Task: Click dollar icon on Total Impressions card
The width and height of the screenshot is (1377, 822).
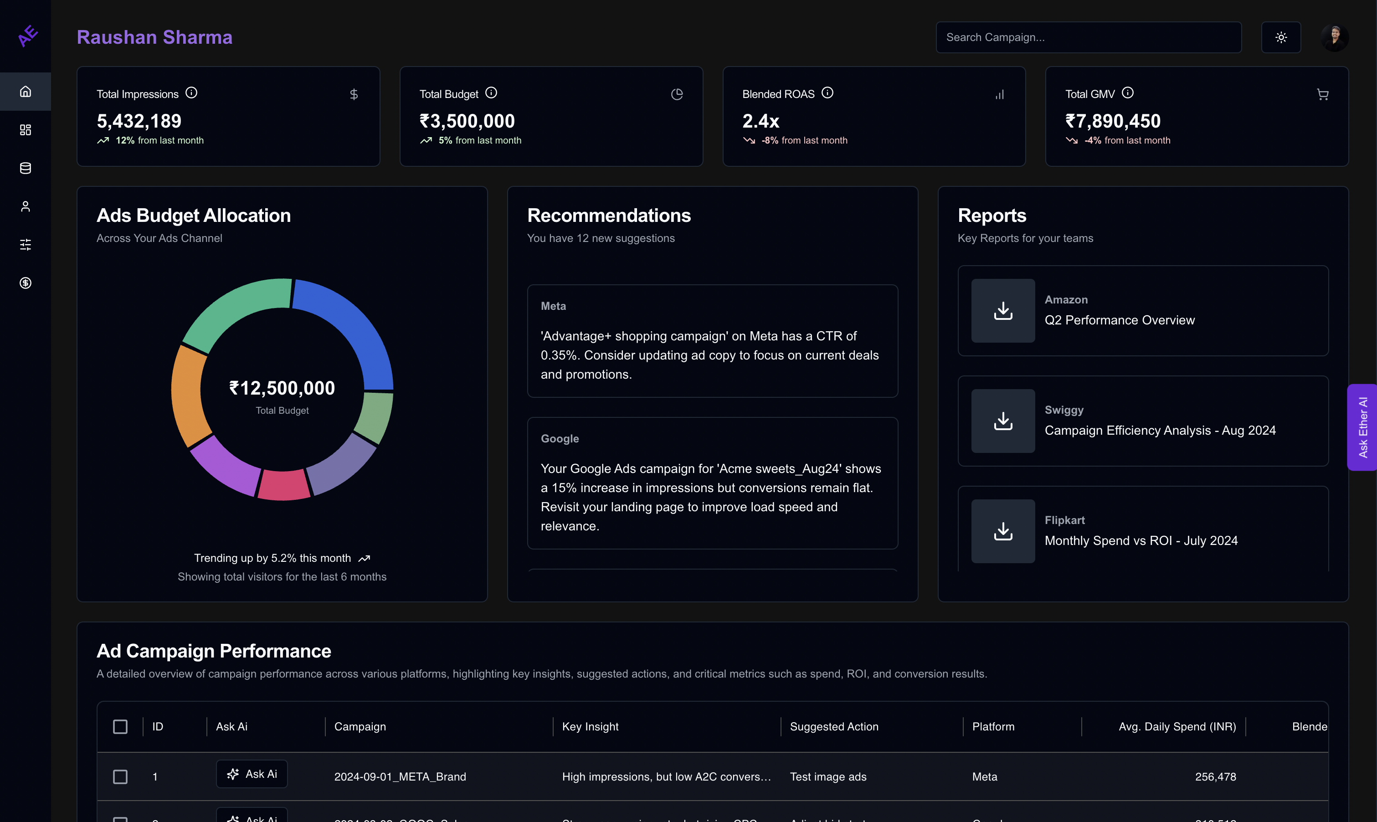Action: coord(354,94)
